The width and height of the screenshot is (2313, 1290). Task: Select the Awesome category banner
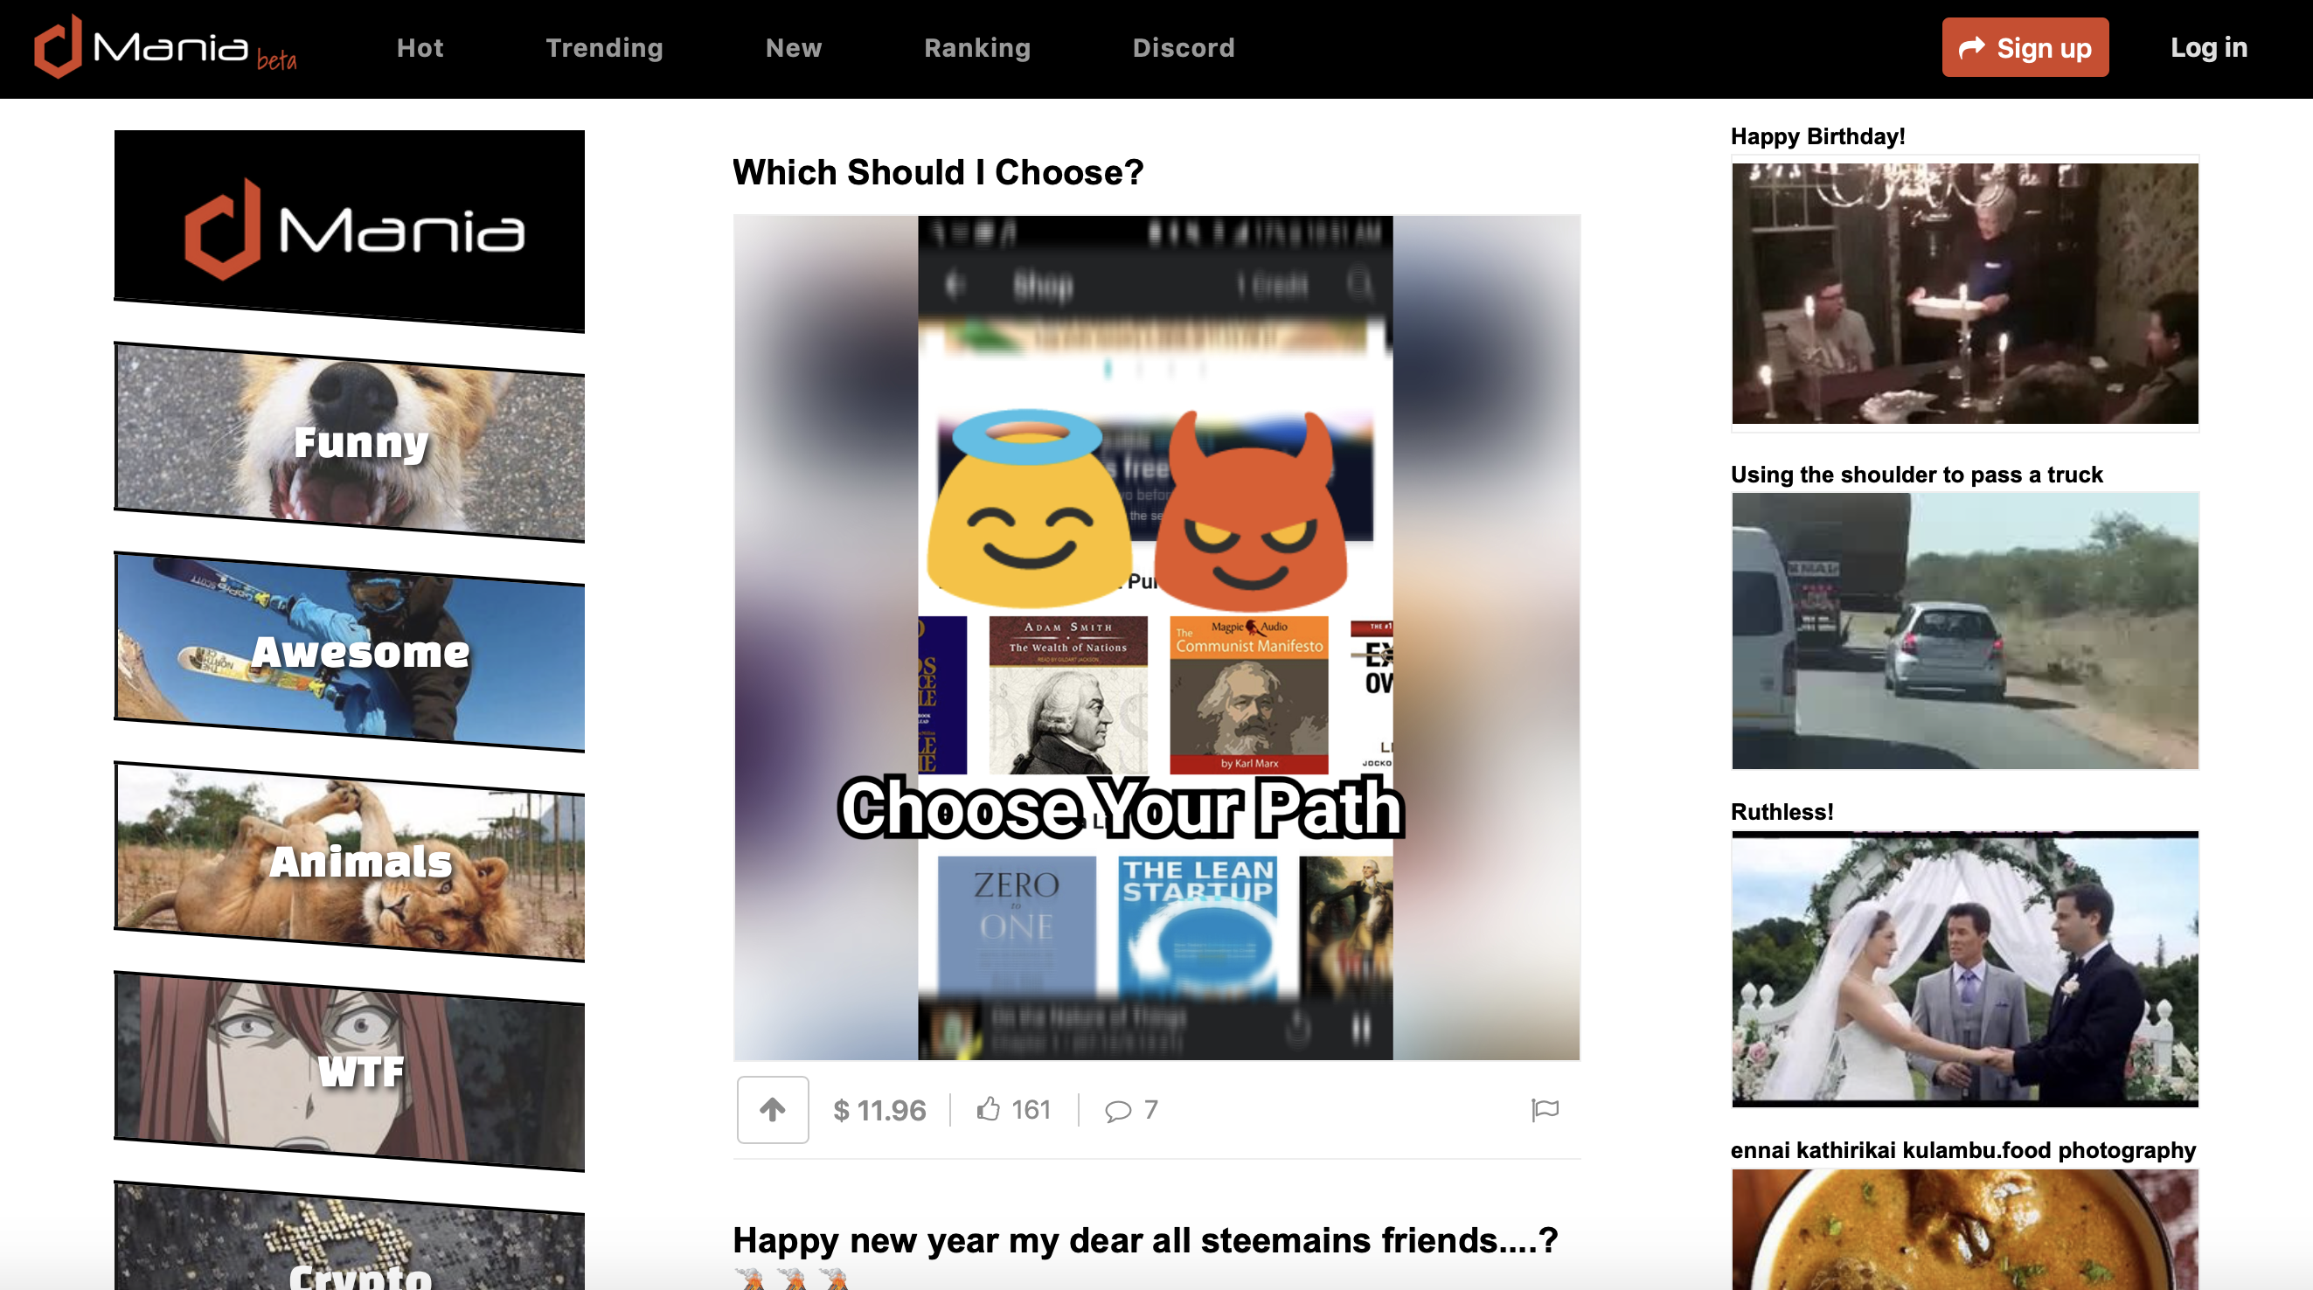tap(350, 652)
